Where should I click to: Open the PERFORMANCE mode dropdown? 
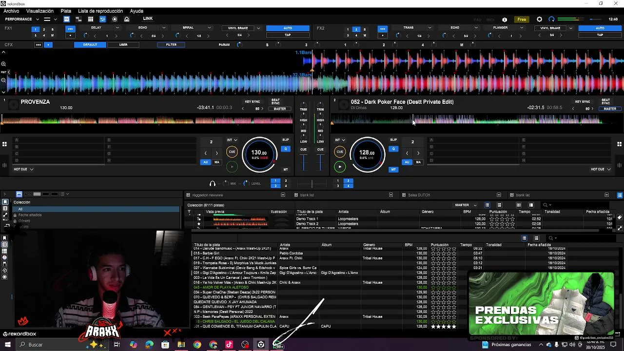coord(21,19)
